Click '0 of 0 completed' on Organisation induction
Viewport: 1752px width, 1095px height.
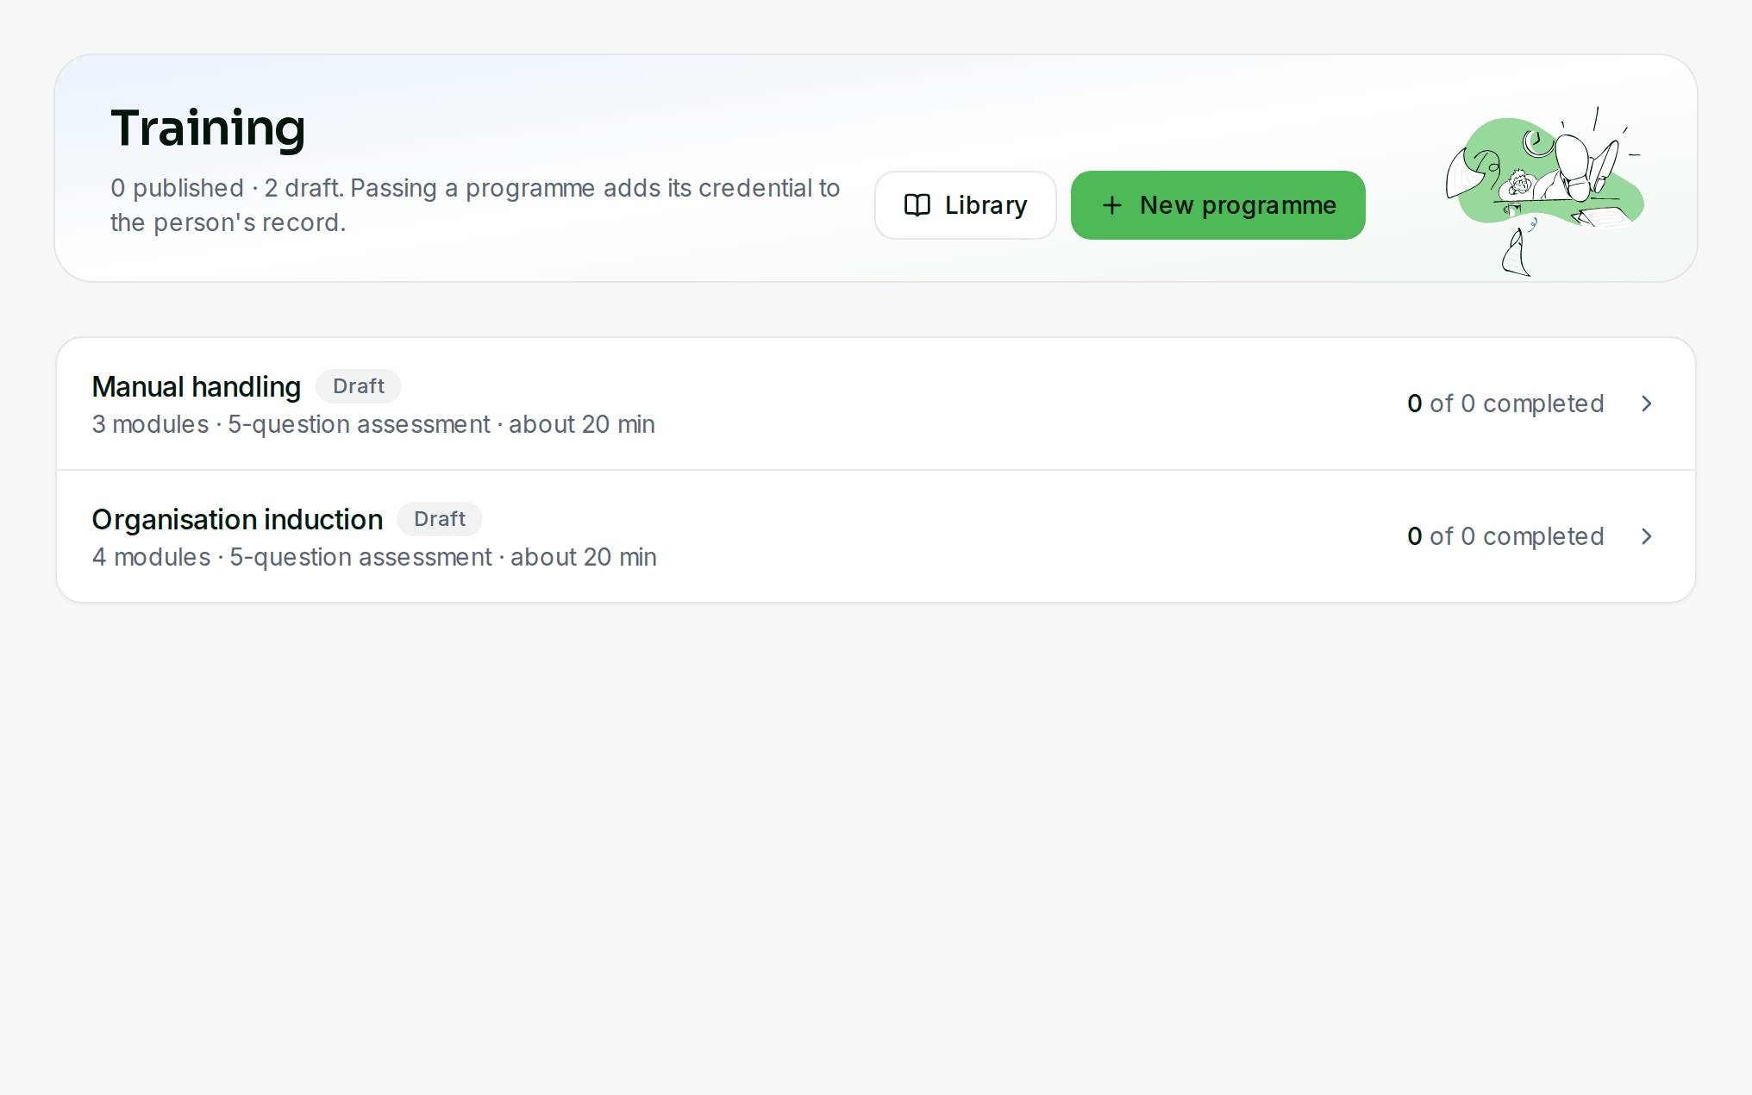tap(1505, 536)
